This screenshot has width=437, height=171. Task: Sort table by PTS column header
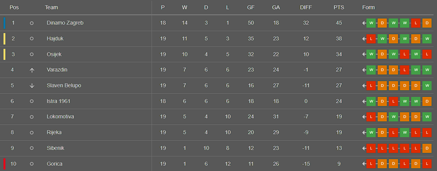pyautogui.click(x=339, y=7)
